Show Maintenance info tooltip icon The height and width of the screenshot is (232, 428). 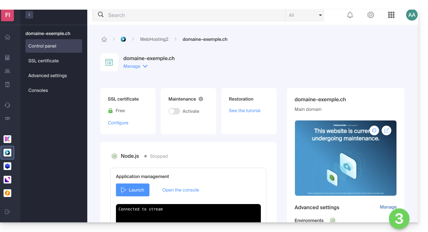(x=201, y=99)
